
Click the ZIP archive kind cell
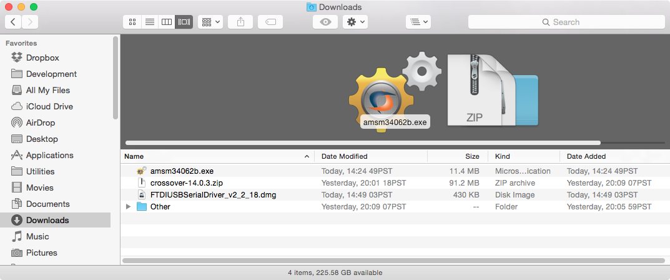coord(515,183)
